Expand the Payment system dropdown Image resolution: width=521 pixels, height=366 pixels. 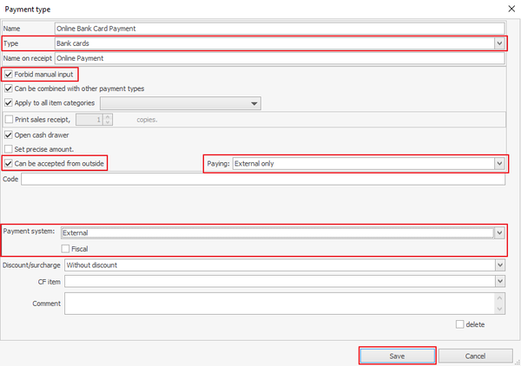[x=499, y=232]
